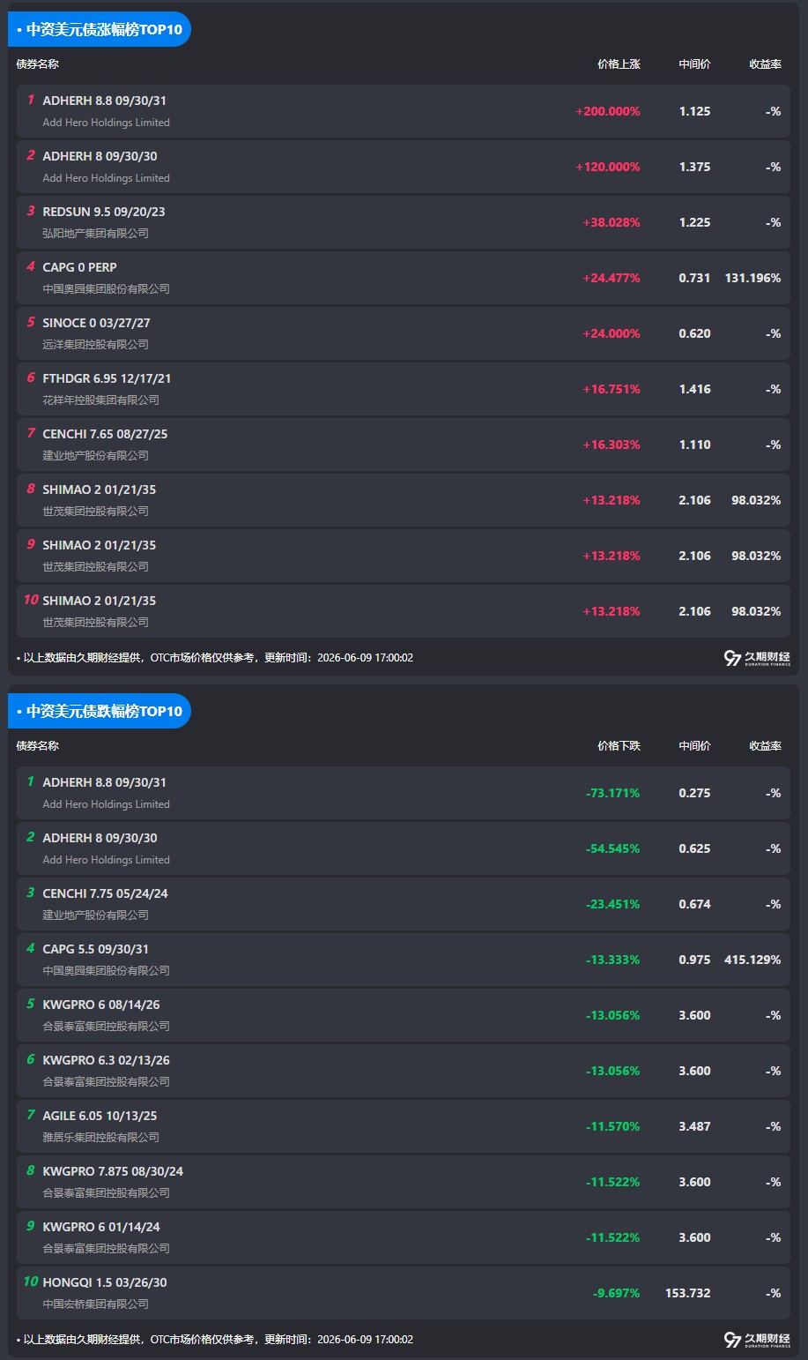Select the 中资美元债涨幅榜TOP10 header badge
The image size is (808, 1360).
(x=100, y=29)
